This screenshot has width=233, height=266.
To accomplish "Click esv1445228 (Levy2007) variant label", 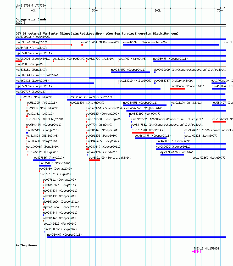I will coord(201,136).
